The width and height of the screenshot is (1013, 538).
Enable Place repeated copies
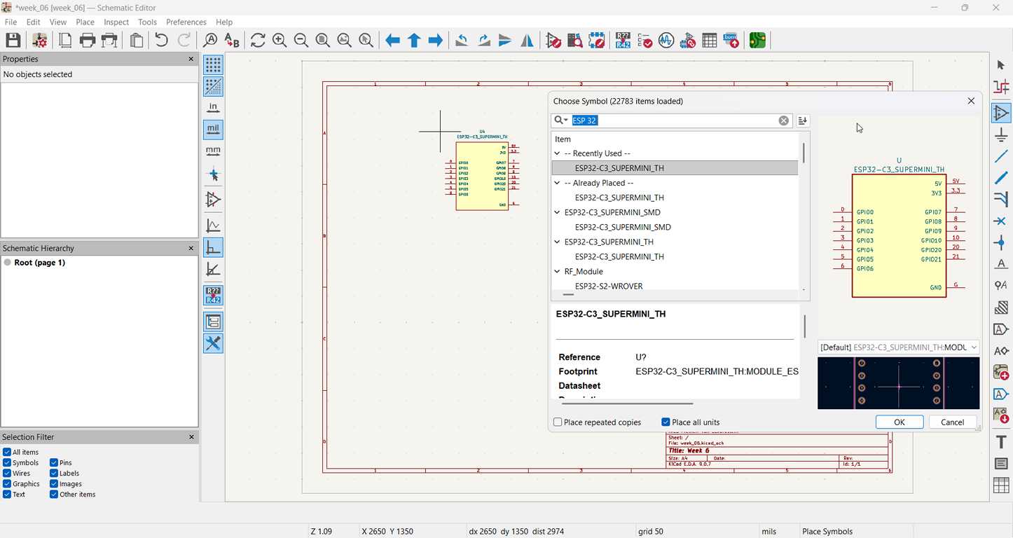(x=558, y=422)
